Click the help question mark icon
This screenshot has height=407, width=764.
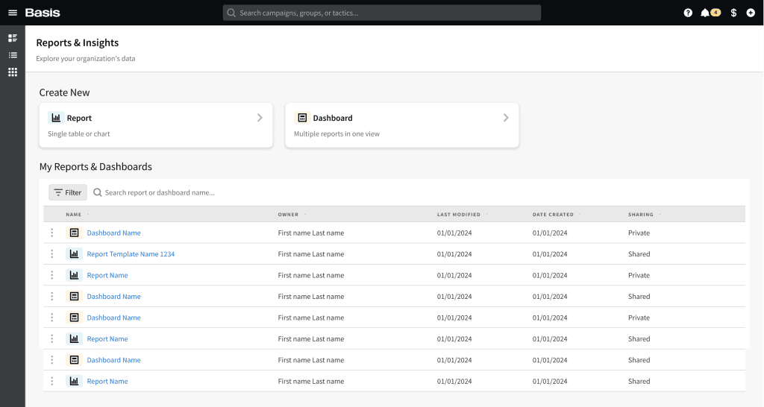688,13
